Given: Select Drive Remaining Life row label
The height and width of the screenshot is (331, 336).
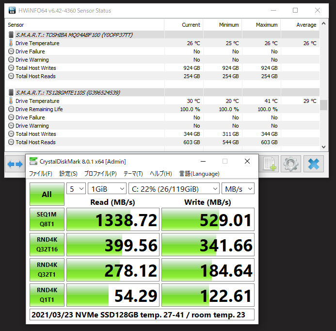Looking at the screenshot, I should click(x=39, y=109).
